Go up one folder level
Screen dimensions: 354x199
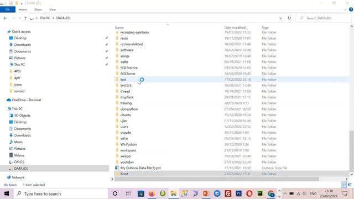(25, 18)
